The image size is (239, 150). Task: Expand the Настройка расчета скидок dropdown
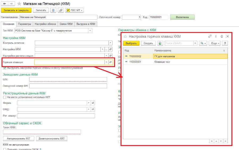click(106, 56)
